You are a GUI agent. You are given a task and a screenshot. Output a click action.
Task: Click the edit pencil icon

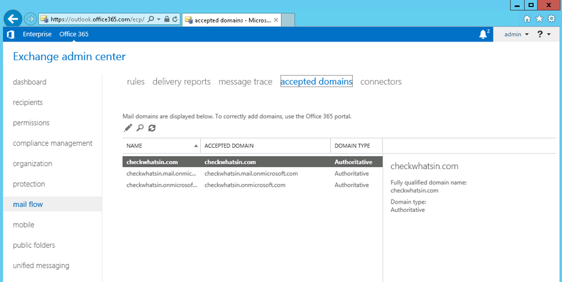[128, 128]
